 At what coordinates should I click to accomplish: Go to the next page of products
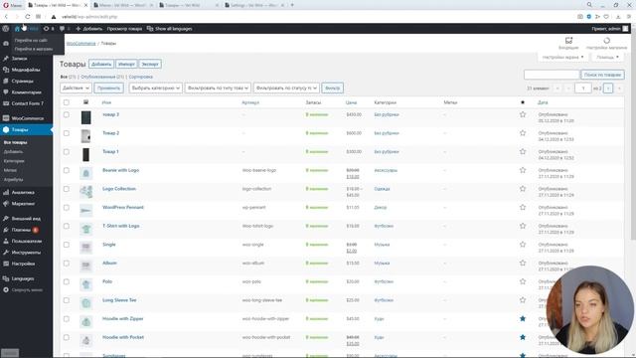[608, 89]
